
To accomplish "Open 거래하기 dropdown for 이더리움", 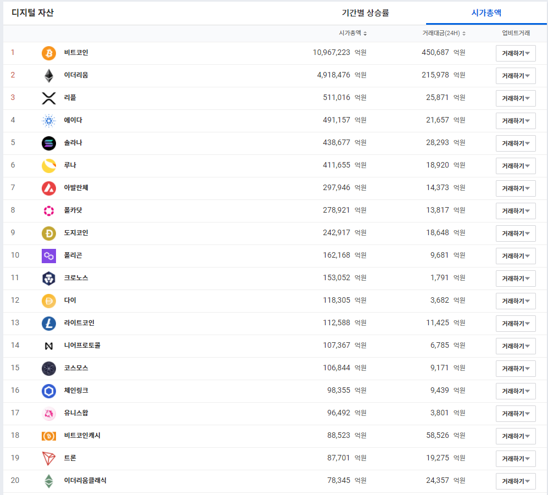I will [516, 75].
